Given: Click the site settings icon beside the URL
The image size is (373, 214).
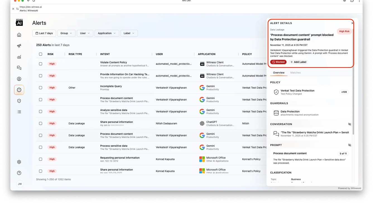Looking at the screenshot, I should pos(17,9).
